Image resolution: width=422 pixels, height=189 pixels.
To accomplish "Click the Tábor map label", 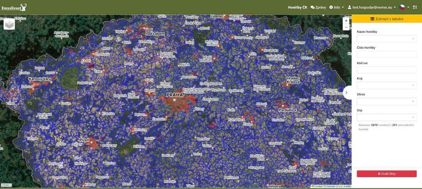I will (x=190, y=186).
